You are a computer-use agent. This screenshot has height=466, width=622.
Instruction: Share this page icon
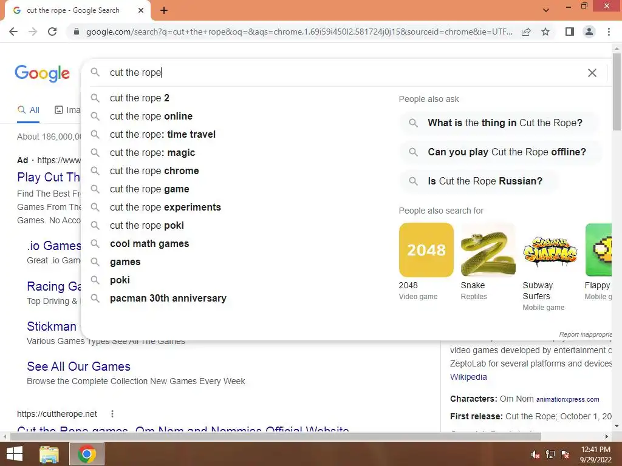[x=526, y=32]
